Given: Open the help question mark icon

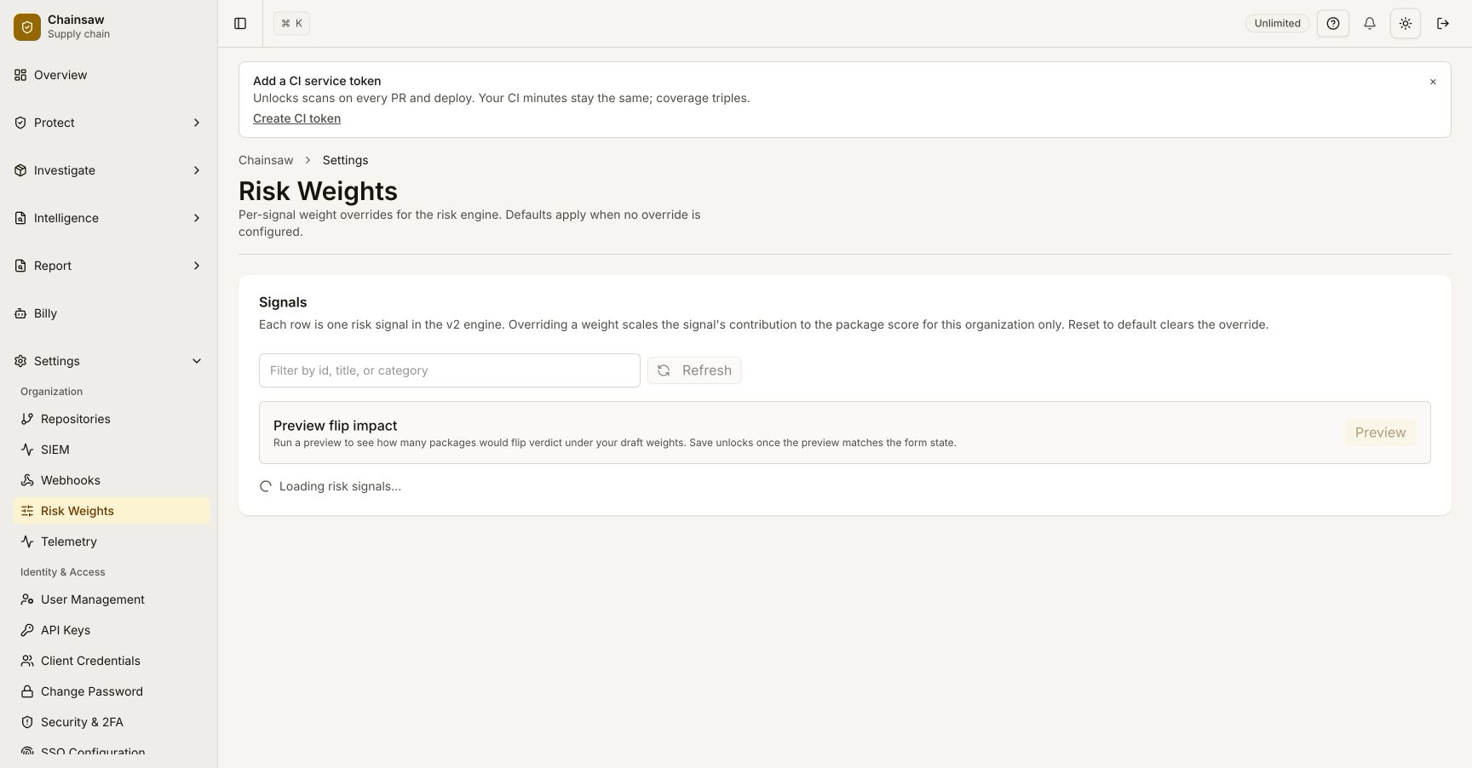Looking at the screenshot, I should tap(1333, 24).
